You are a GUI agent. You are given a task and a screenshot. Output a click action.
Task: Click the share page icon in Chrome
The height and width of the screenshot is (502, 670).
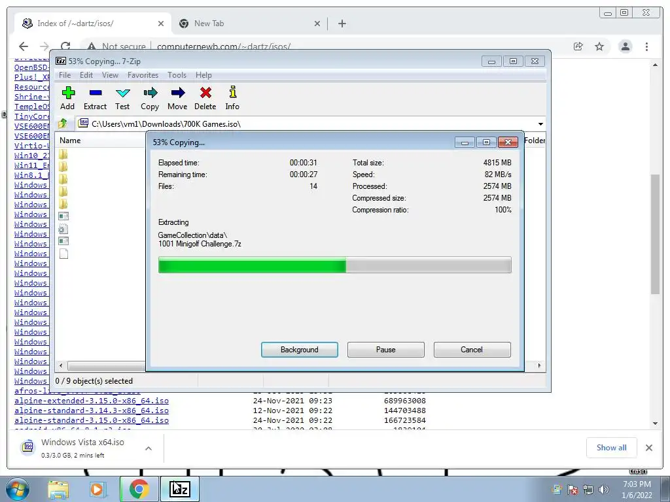pyautogui.click(x=578, y=46)
